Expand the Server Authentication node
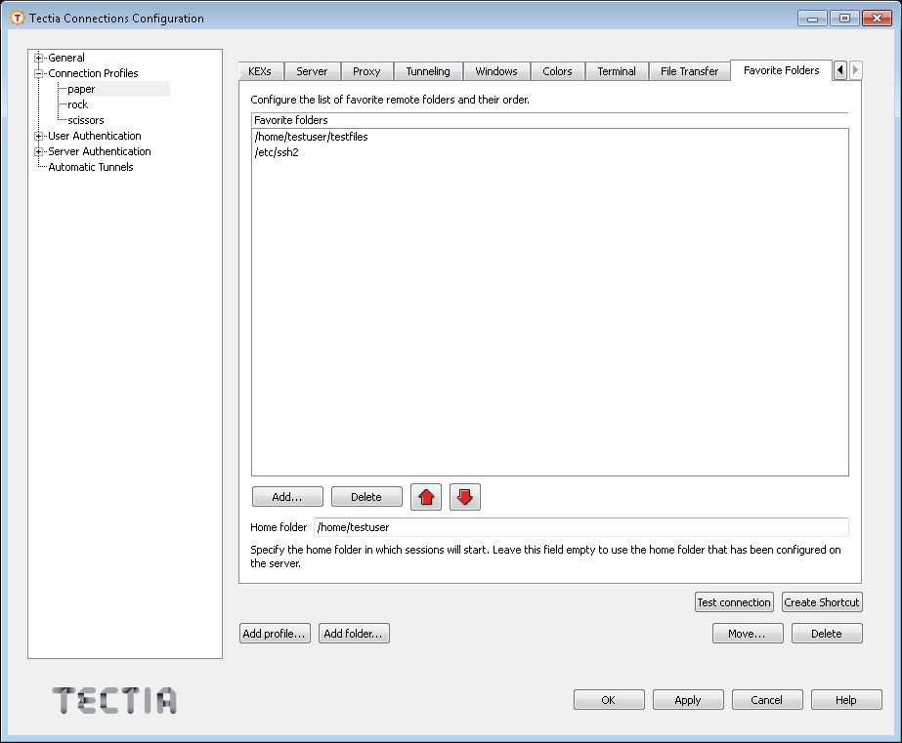This screenshot has width=902, height=743. pyautogui.click(x=37, y=151)
